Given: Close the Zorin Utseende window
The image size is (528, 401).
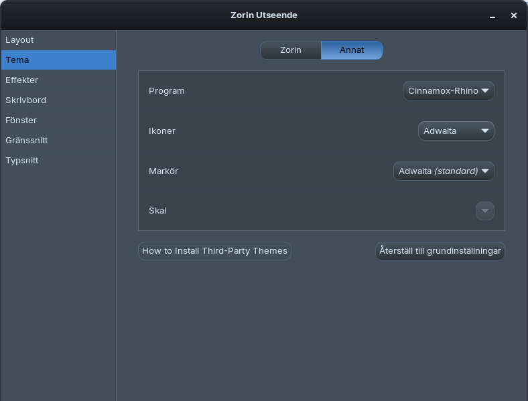Looking at the screenshot, I should (x=513, y=15).
